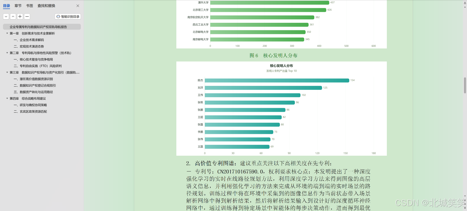Go to 二、玄武区政策资源匹配
This screenshot has width=467, height=211.
coord(30,111)
